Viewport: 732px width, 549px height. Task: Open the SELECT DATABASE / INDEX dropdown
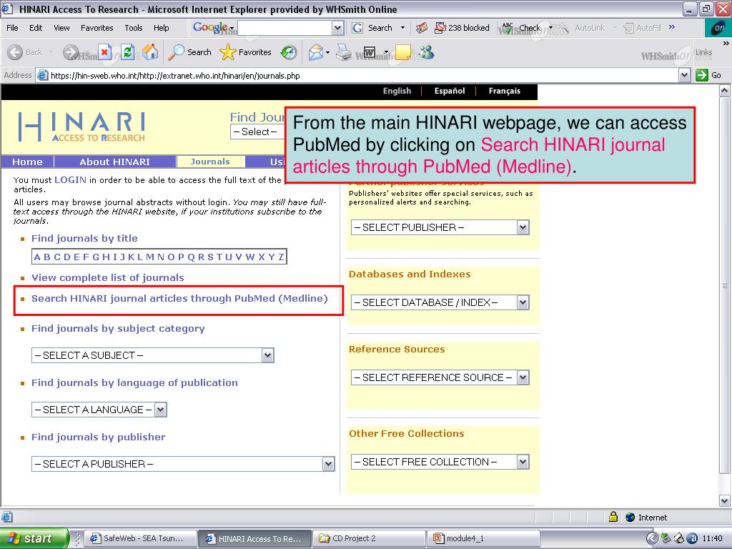tap(440, 302)
